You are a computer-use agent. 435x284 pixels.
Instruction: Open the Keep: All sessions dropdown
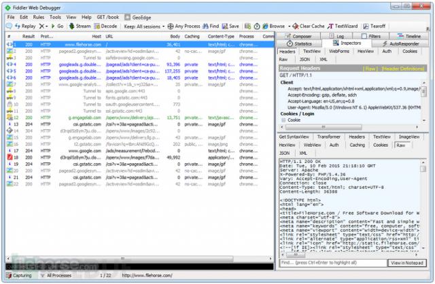(144, 26)
